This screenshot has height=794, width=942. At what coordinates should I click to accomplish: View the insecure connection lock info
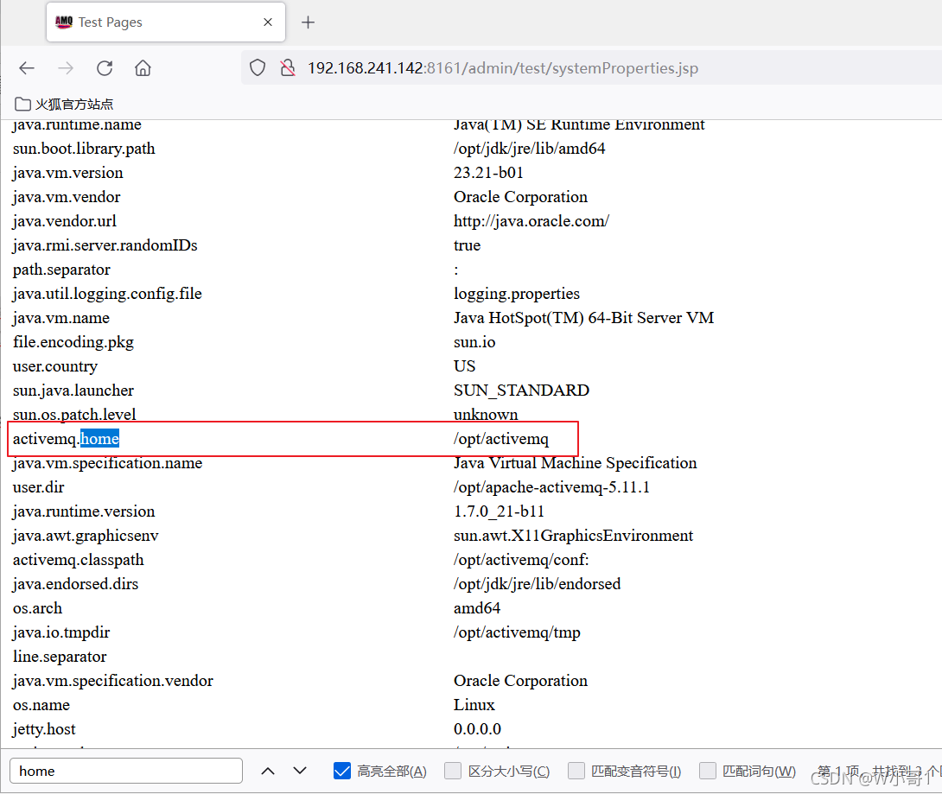288,68
